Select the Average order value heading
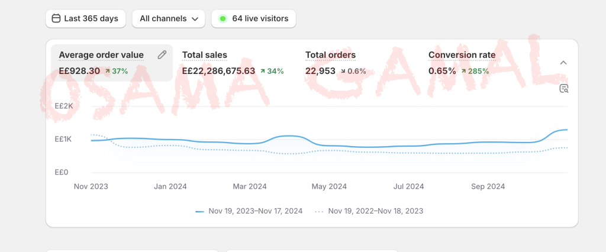 point(101,55)
